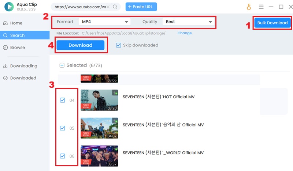293x171 pixels.
Task: Toggle checkbox for video 06
Action: click(63, 156)
